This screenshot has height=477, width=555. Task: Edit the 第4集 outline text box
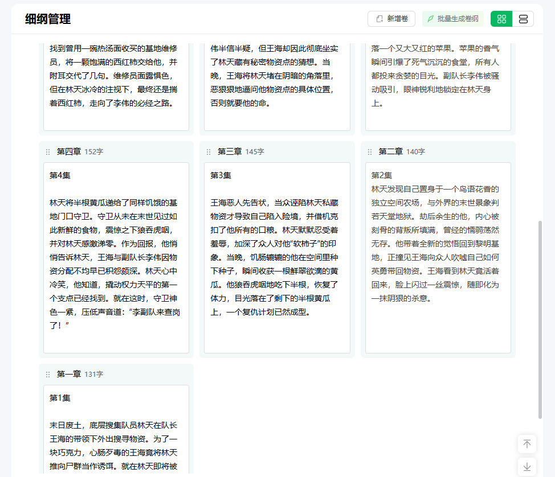(116, 258)
